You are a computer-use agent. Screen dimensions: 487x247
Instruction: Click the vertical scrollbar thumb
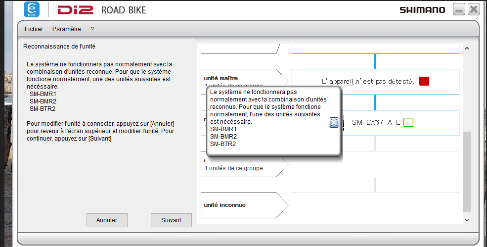[x=467, y=171]
